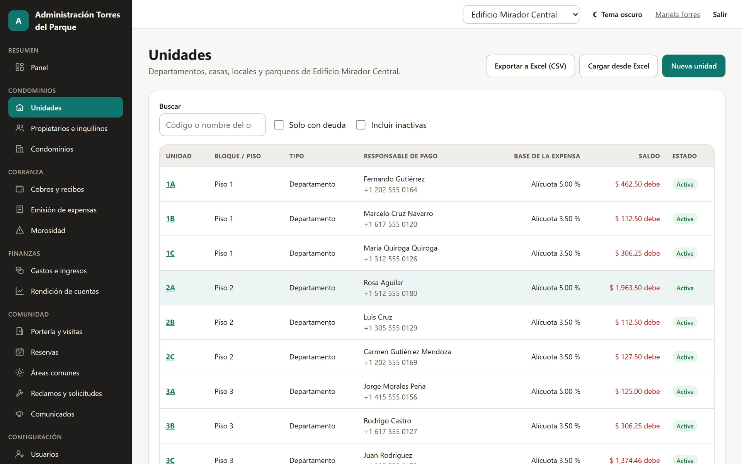Check the Incluir inactivas checkbox
Screen dimensions: 742x464
click(x=361, y=125)
